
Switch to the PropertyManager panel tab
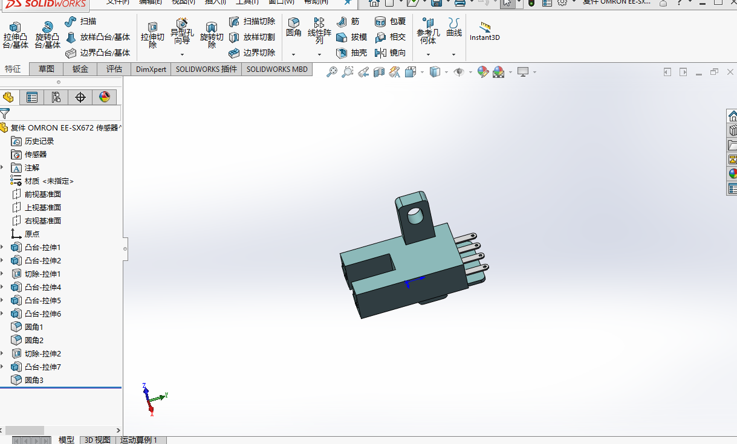click(32, 97)
